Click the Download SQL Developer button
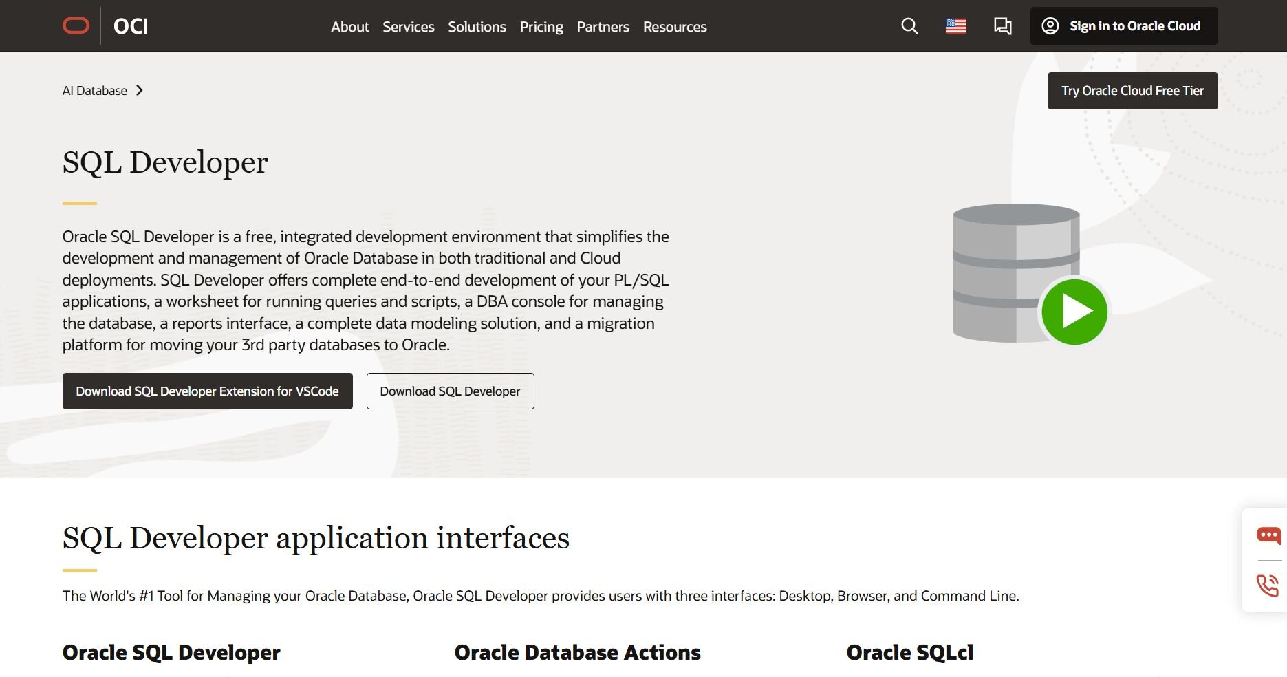This screenshot has height=677, width=1287. pyautogui.click(x=450, y=391)
